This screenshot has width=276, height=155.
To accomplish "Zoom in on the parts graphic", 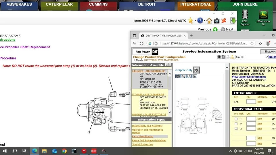I will [x=183, y=76].
